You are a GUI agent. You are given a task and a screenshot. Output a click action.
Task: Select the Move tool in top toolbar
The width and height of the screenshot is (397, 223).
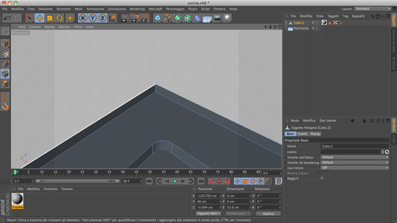tap(40, 18)
